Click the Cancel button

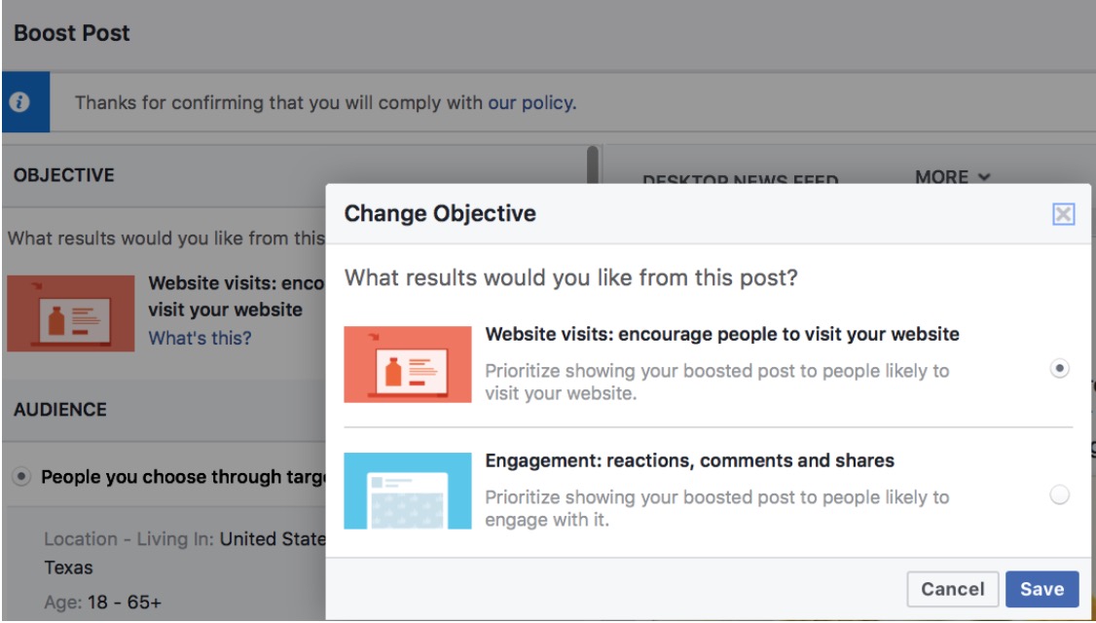pos(953,589)
